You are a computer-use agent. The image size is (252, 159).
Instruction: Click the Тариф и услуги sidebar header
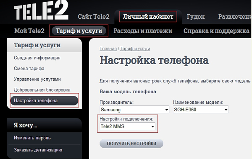click(x=45, y=45)
